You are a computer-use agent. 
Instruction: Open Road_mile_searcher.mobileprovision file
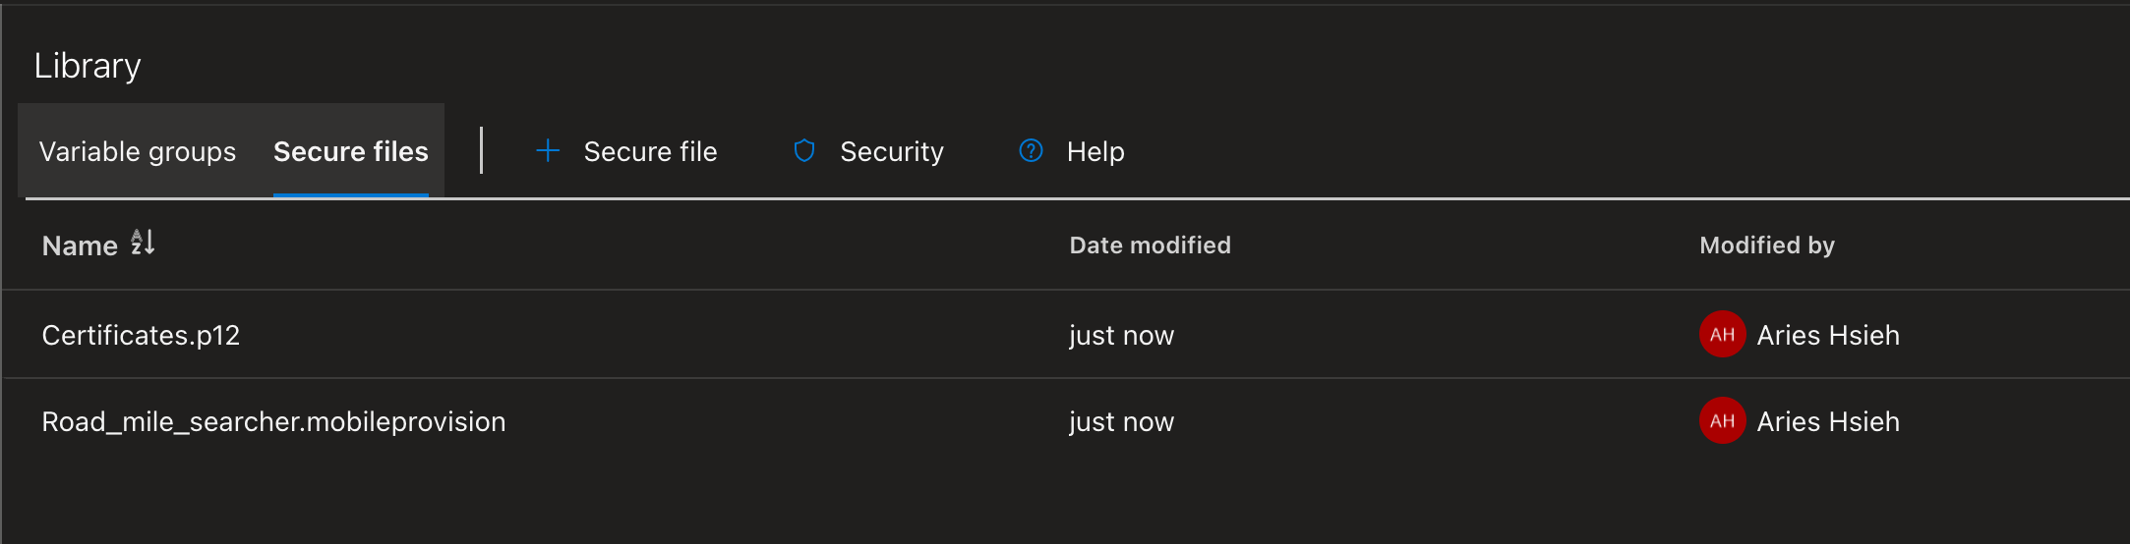tap(273, 422)
